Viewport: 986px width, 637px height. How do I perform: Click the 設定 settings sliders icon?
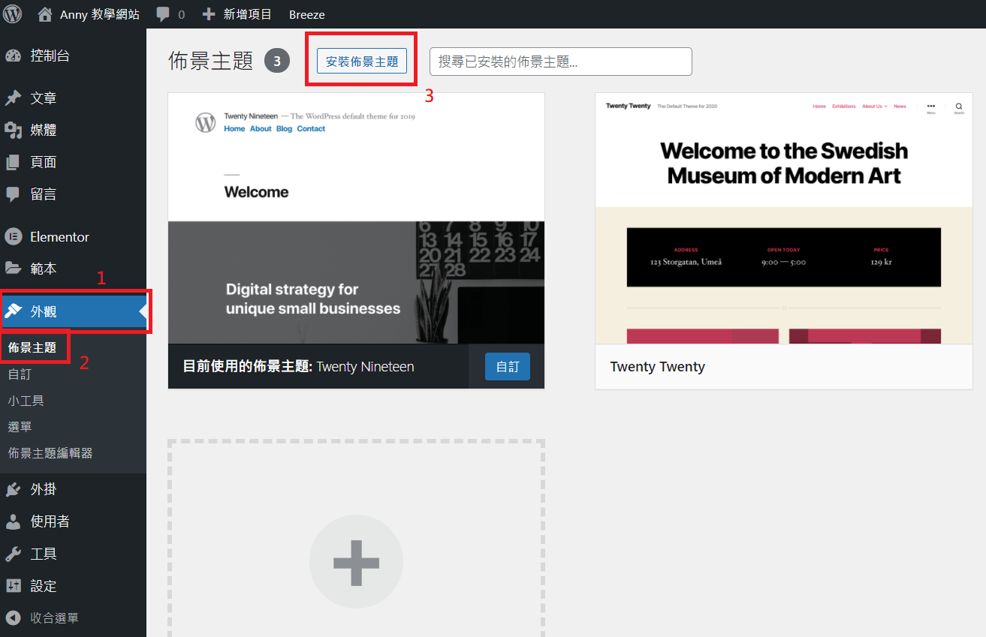(x=13, y=586)
